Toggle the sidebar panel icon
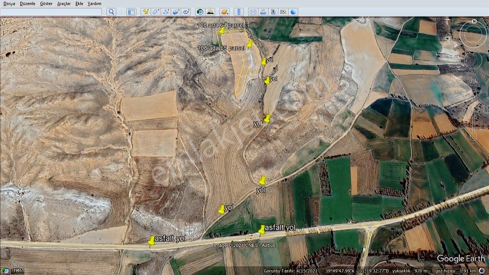 (x=131, y=12)
